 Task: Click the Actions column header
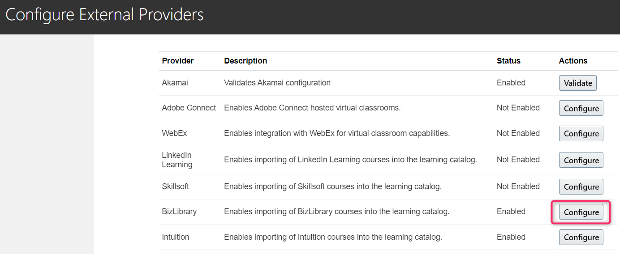tap(573, 61)
